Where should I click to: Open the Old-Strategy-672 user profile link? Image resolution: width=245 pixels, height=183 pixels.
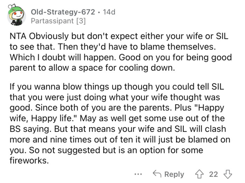[63, 12]
